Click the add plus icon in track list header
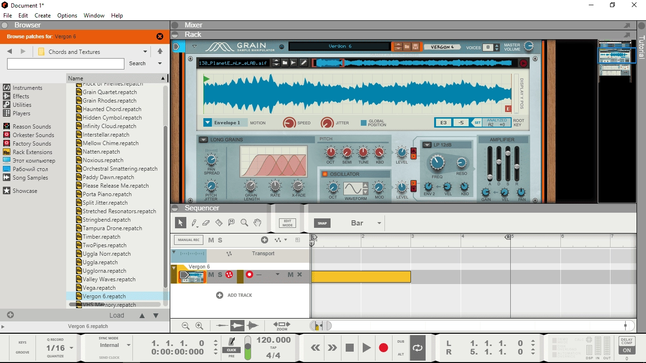The width and height of the screenshot is (646, 363). (264, 240)
